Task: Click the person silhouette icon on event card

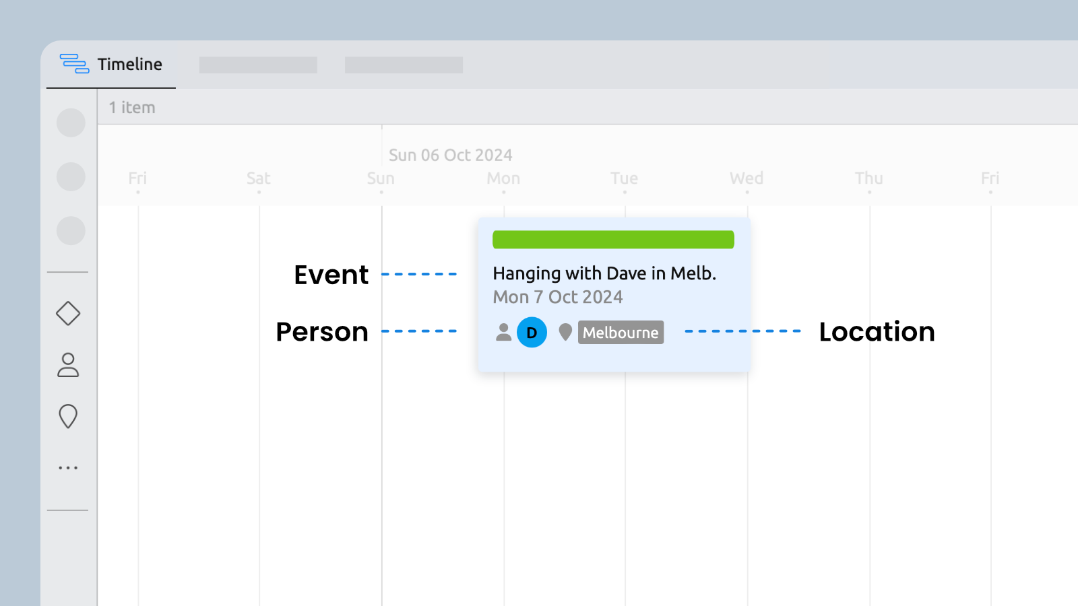Action: pos(503,332)
